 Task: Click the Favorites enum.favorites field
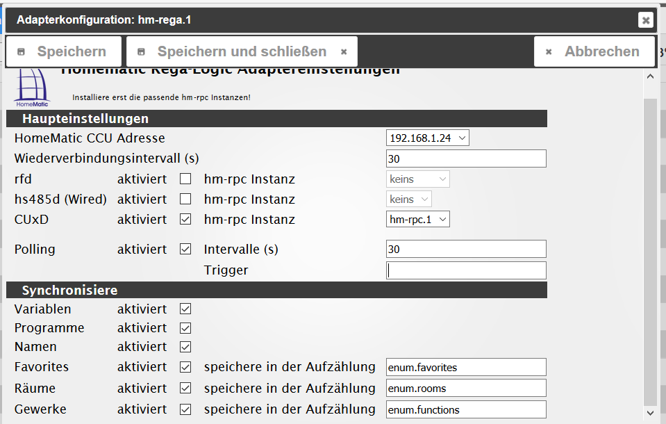click(466, 367)
